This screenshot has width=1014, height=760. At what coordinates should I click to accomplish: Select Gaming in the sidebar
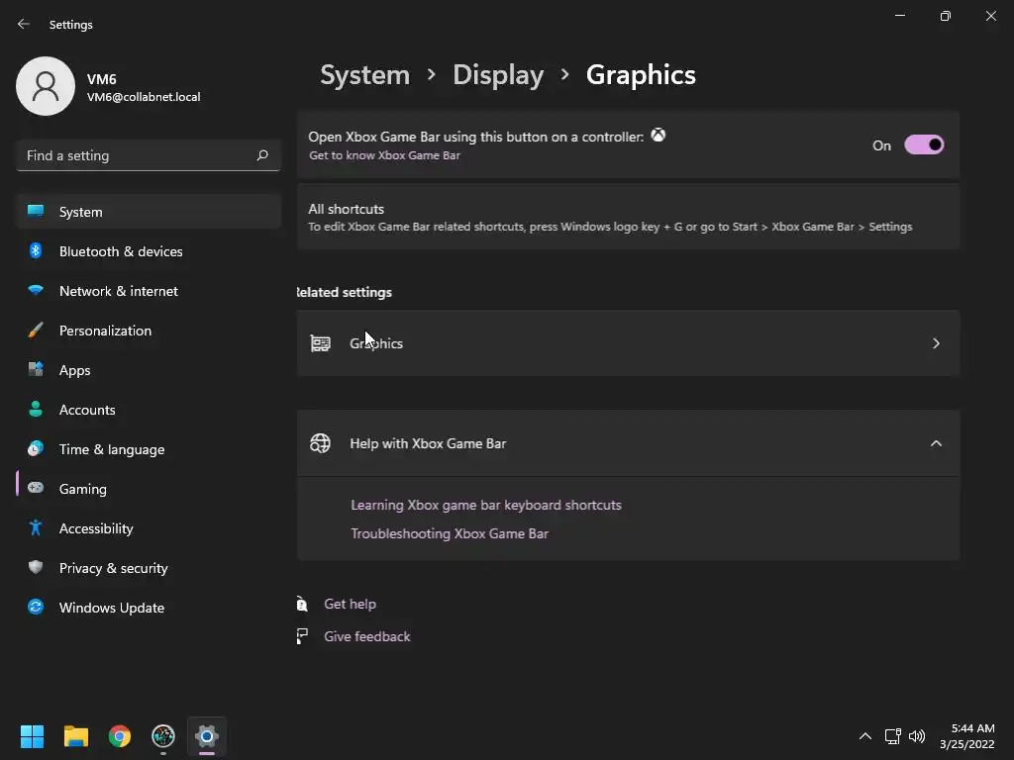coord(82,489)
